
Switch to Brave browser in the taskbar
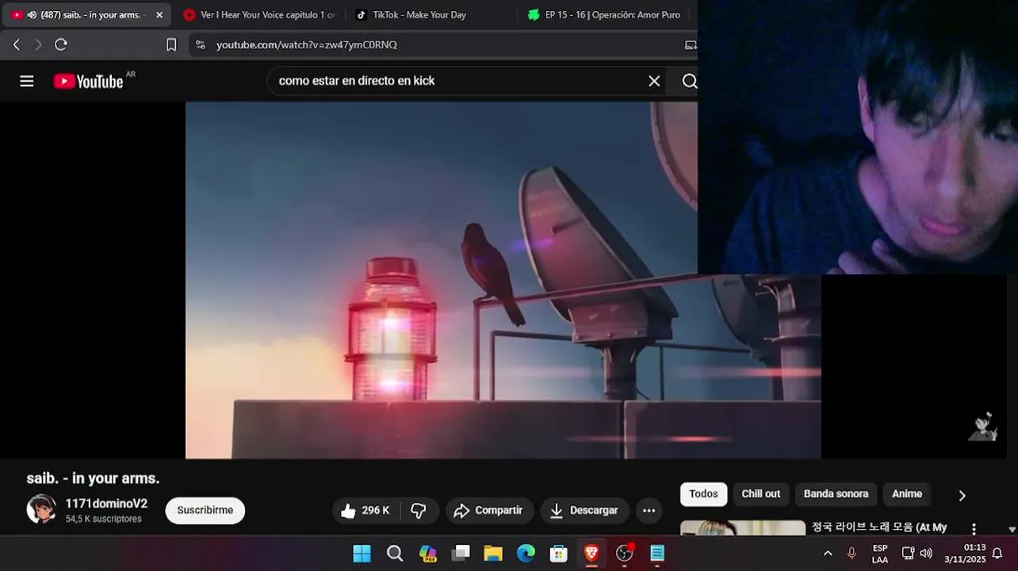click(591, 554)
